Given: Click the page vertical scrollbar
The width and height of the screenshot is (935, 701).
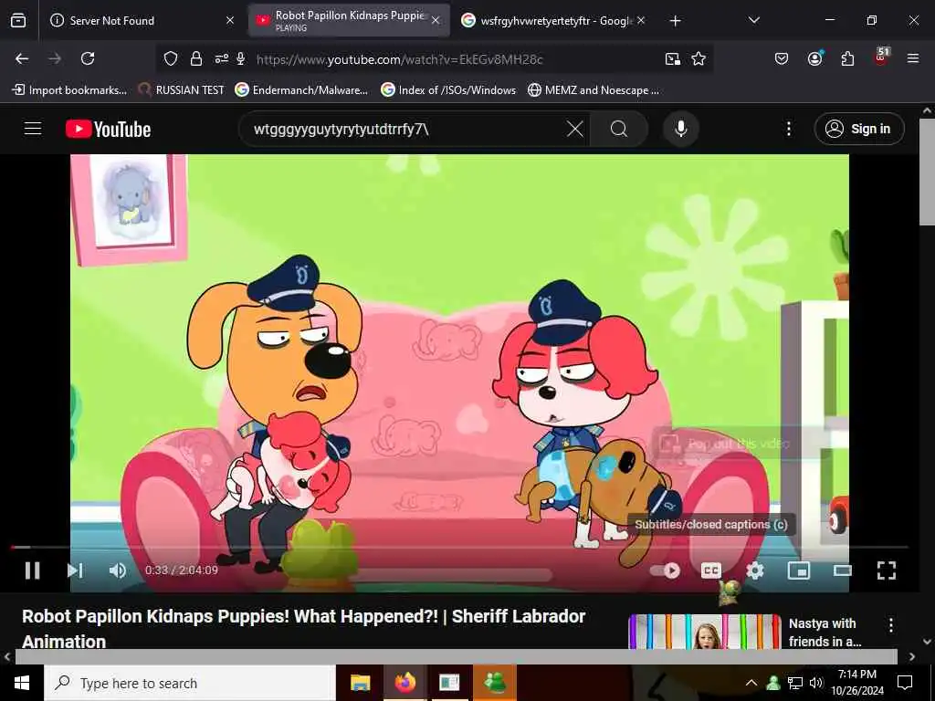Looking at the screenshot, I should click(x=927, y=171).
